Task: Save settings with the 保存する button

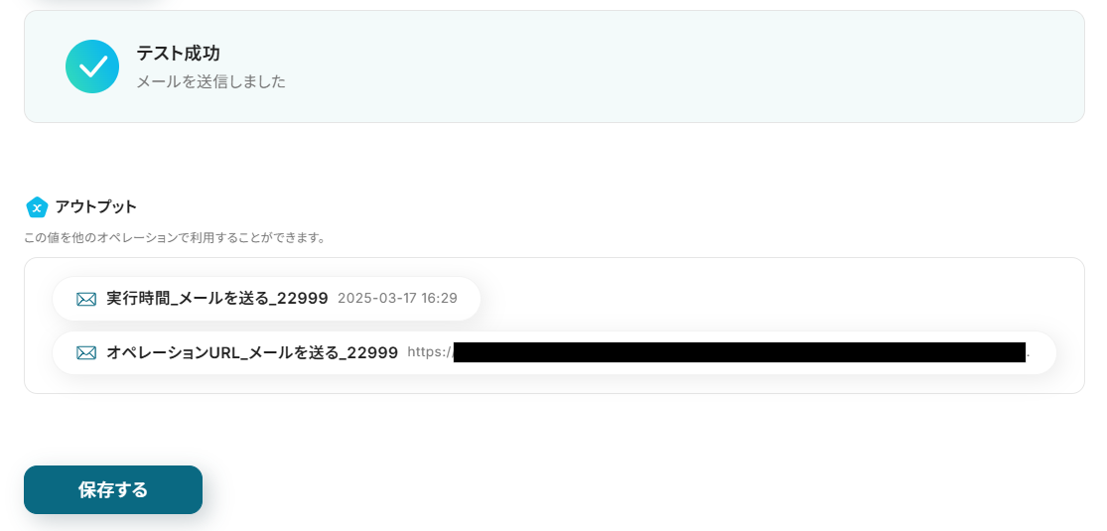Action: click(x=113, y=489)
